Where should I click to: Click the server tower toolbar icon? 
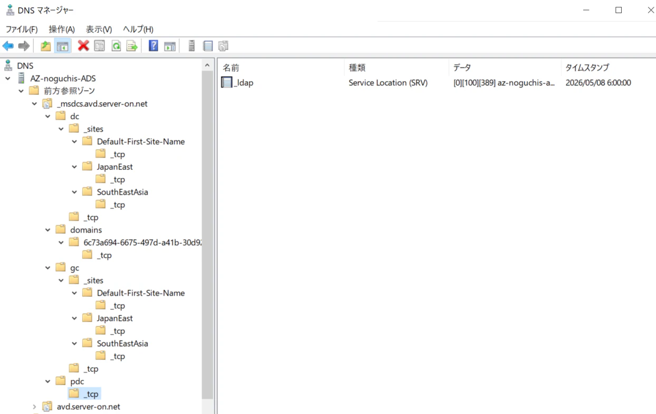[191, 46]
